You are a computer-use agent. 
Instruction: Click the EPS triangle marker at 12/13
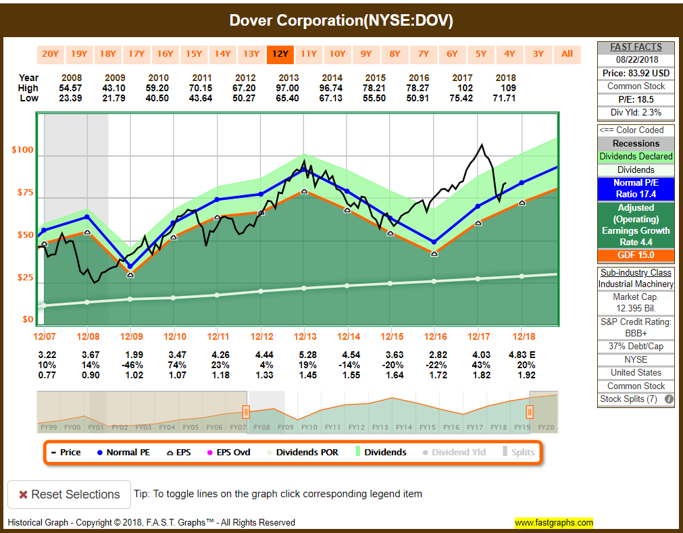tap(305, 191)
